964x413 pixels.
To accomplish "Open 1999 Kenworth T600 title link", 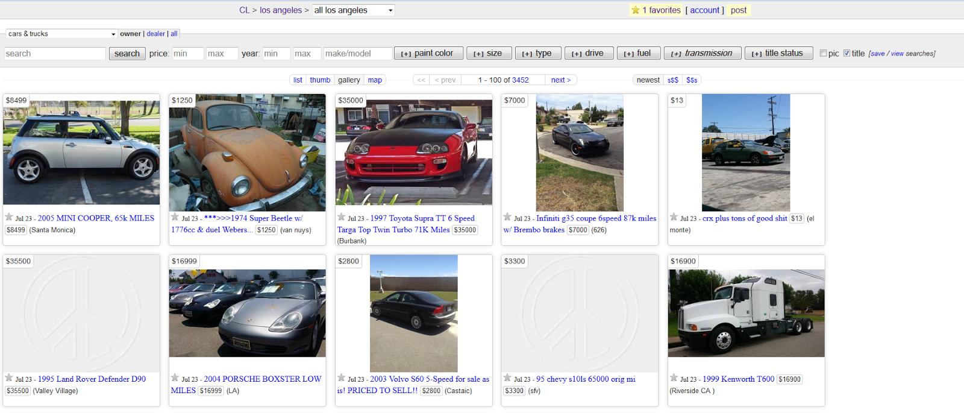I will tap(739, 379).
